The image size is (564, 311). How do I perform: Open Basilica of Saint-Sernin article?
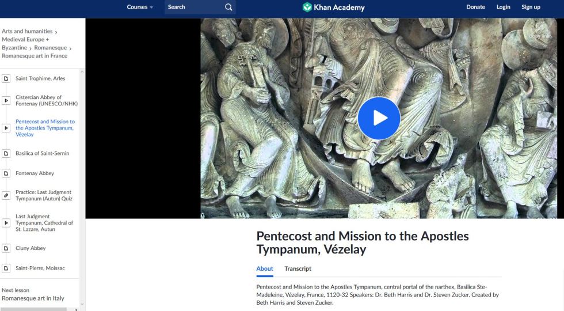click(x=43, y=153)
